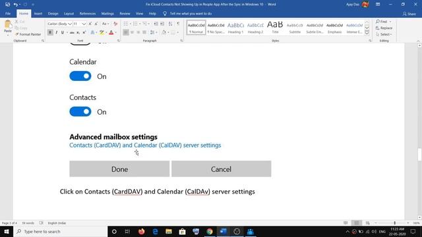The image size is (422, 237).
Task: Open Firefox from the taskbar
Action: 142,231
